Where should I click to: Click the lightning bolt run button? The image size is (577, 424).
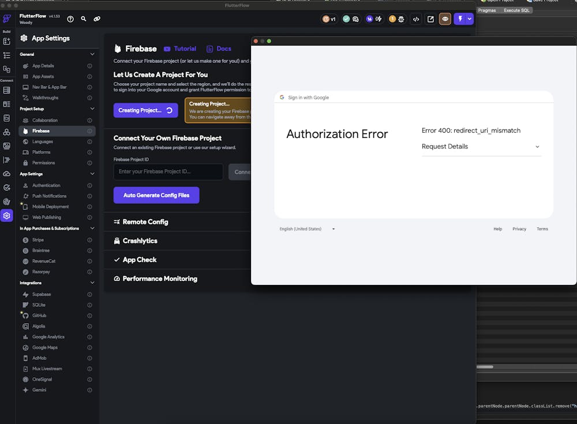pos(460,19)
